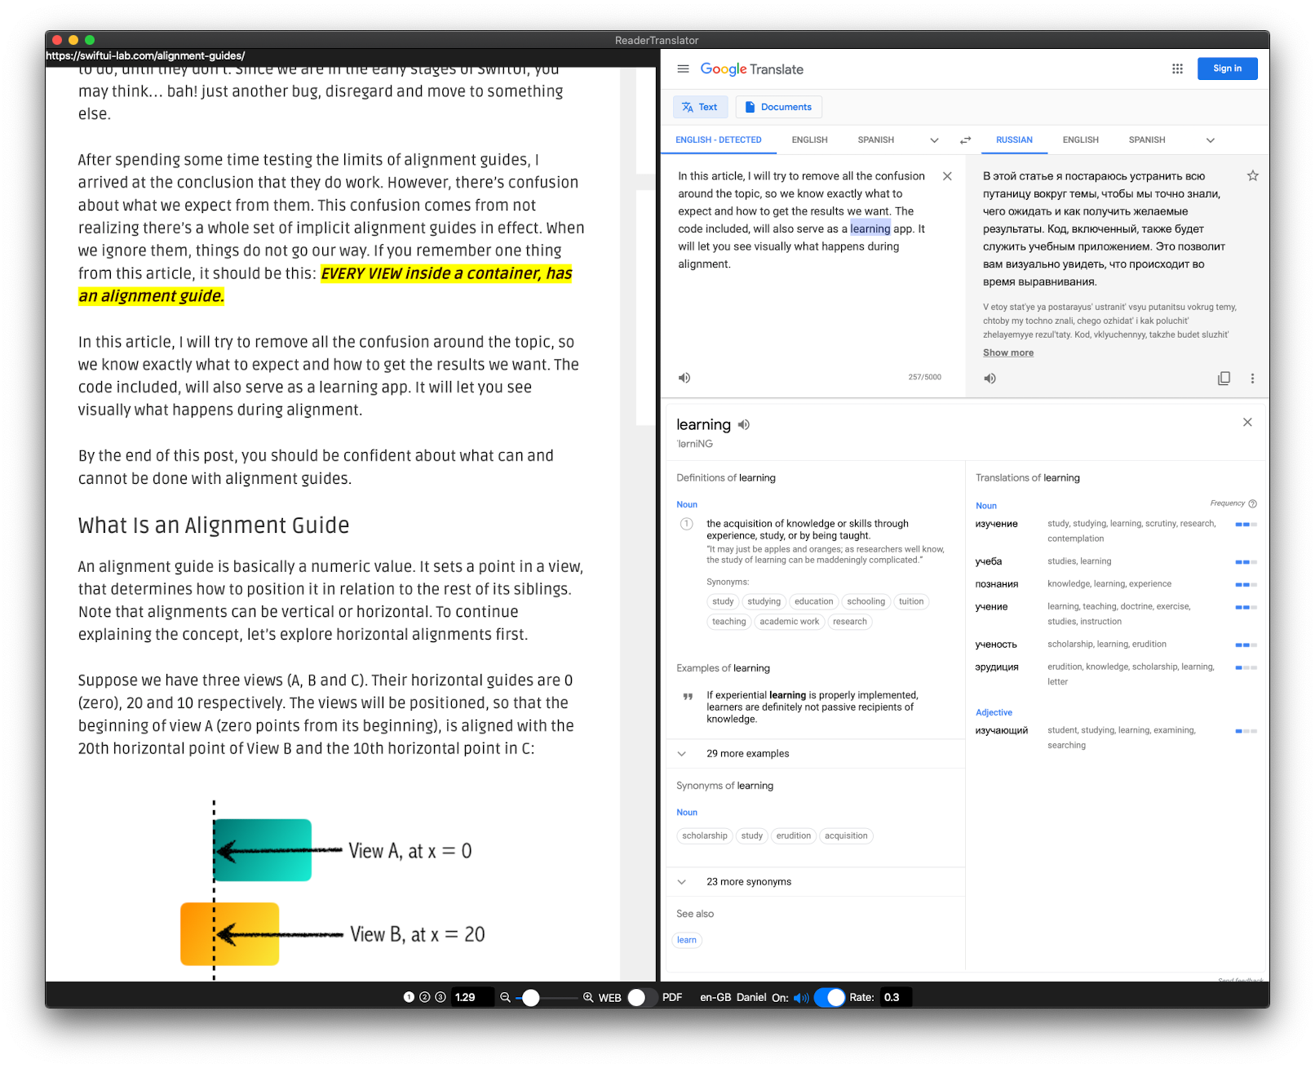The image size is (1315, 1068).
Task: Click the URL field swiftui-lab.com/alignment-guides
Action: tap(145, 55)
